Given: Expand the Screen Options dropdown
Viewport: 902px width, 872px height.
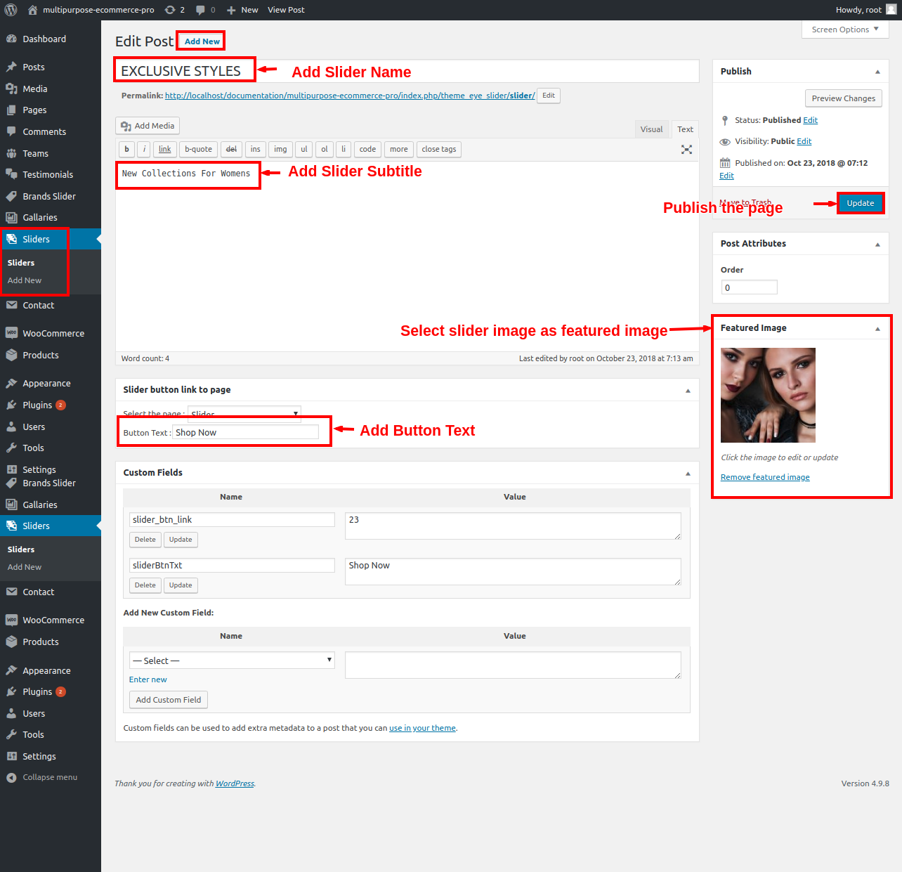Looking at the screenshot, I should click(845, 30).
